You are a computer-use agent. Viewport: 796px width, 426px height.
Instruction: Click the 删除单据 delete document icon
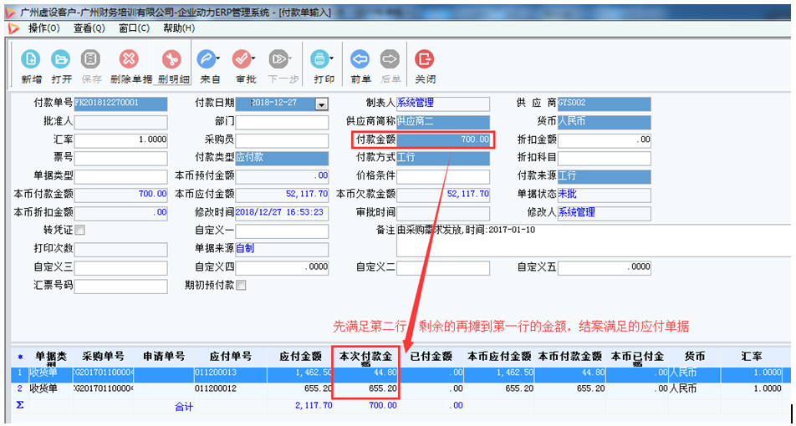click(x=129, y=60)
